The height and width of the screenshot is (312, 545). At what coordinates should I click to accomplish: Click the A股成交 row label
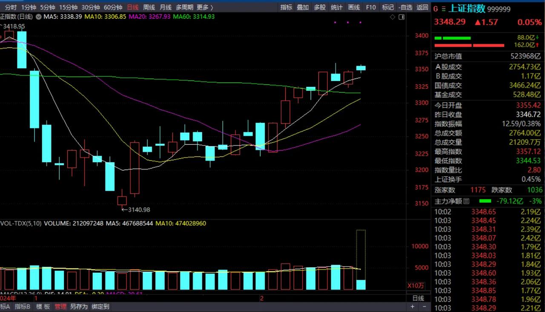click(448, 67)
